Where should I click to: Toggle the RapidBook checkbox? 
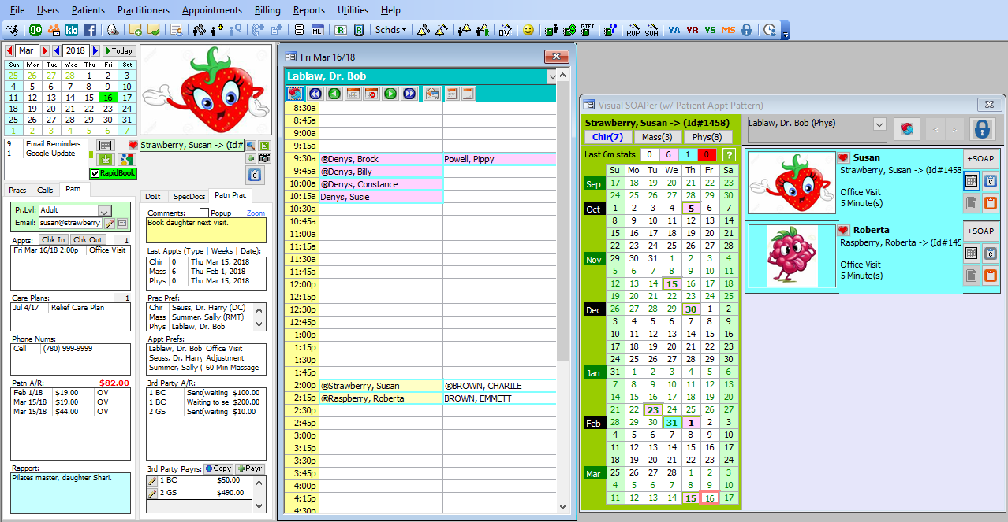pos(95,173)
